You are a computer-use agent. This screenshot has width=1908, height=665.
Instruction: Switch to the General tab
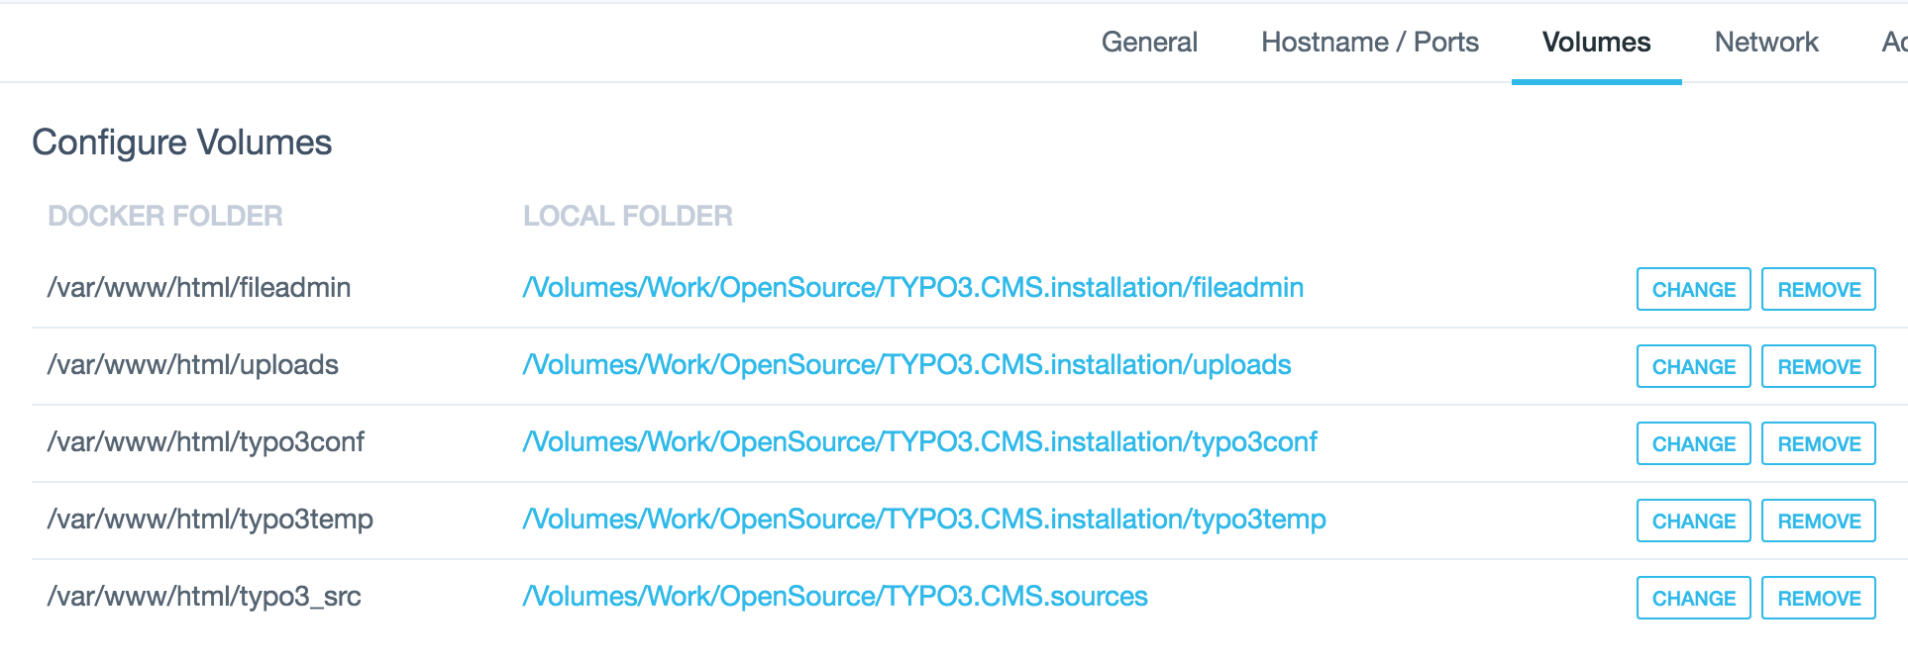tap(1149, 42)
